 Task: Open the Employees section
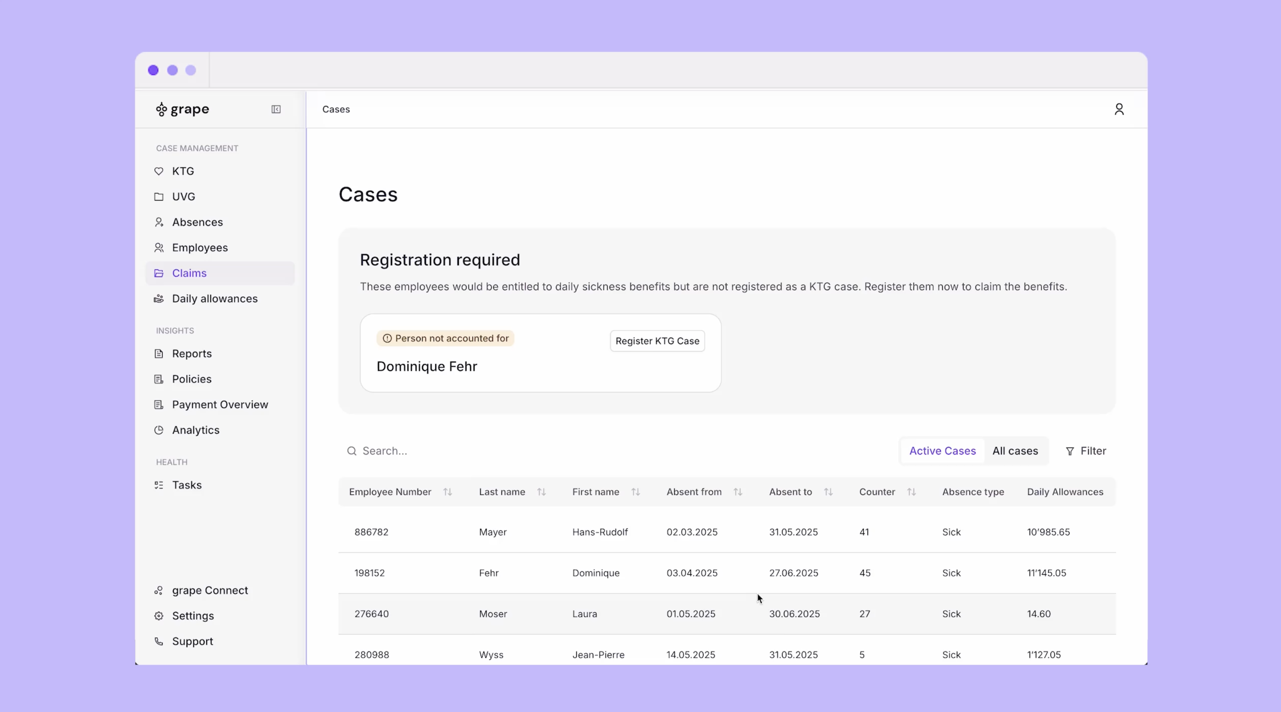click(x=220, y=247)
